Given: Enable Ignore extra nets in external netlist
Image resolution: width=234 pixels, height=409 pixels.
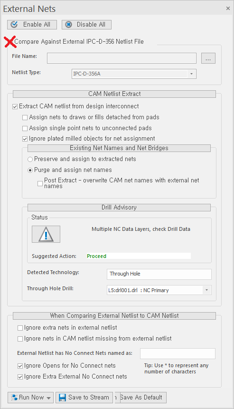Looking at the screenshot, I should click(20, 328).
